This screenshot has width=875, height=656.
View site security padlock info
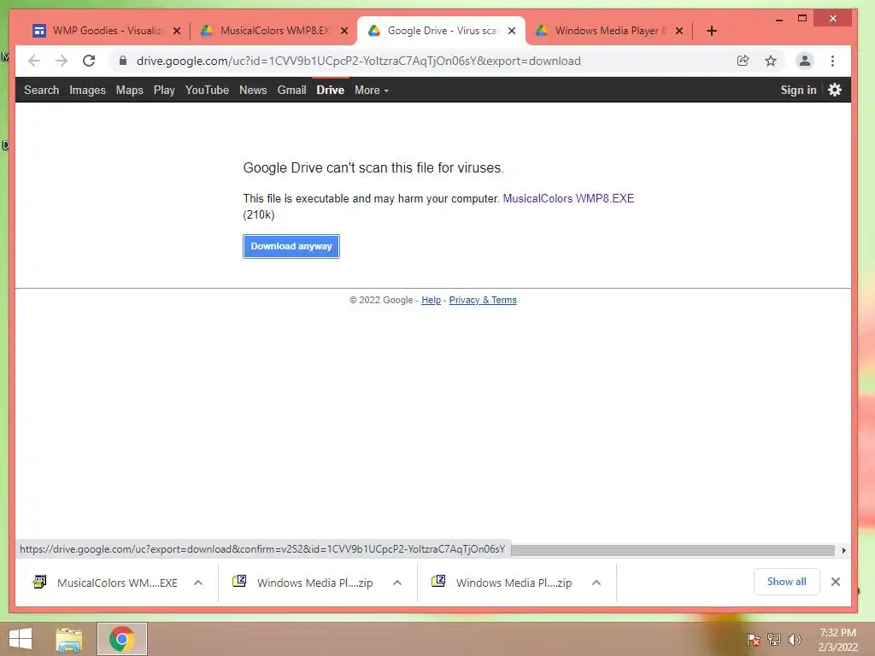(x=123, y=61)
